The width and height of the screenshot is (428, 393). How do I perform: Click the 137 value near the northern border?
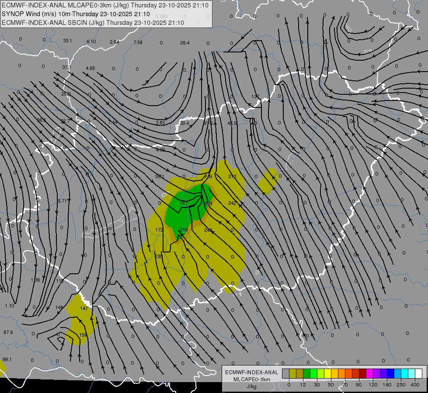[255, 97]
